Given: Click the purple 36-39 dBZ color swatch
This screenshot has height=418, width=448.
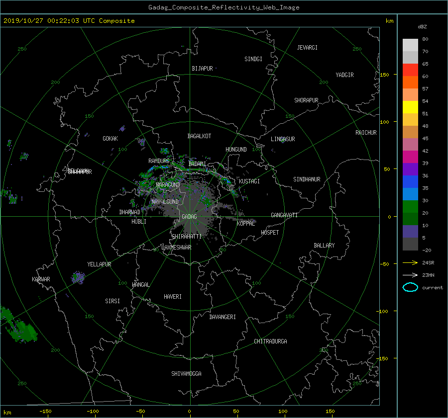Looking at the screenshot, I should click(410, 169).
